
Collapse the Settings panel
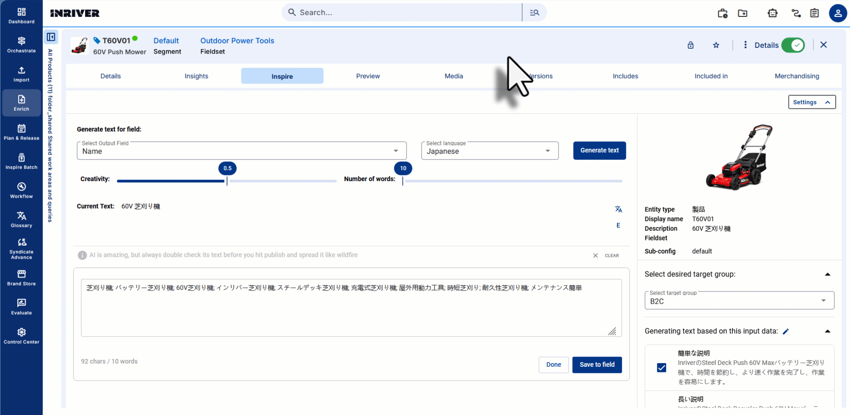coord(812,102)
